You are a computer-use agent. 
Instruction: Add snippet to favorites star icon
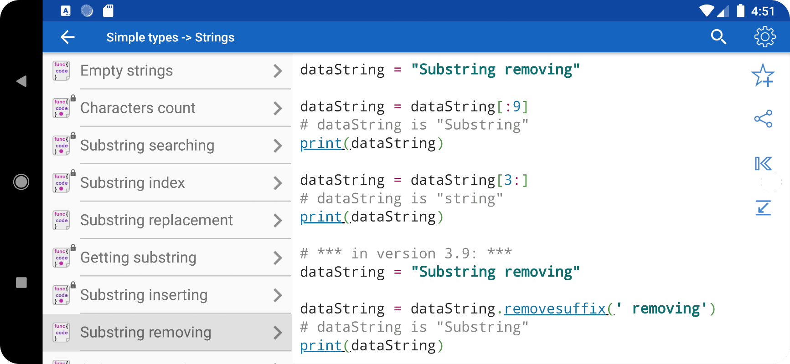point(763,75)
